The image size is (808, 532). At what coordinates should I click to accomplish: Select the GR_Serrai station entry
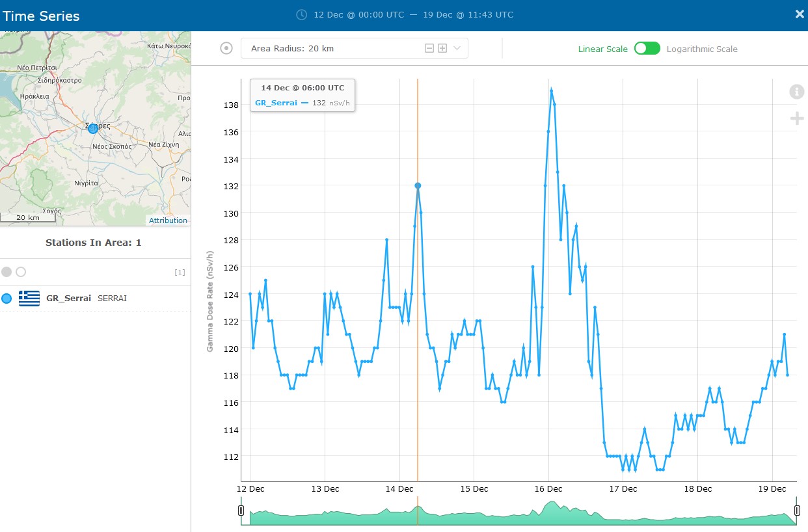pos(68,299)
